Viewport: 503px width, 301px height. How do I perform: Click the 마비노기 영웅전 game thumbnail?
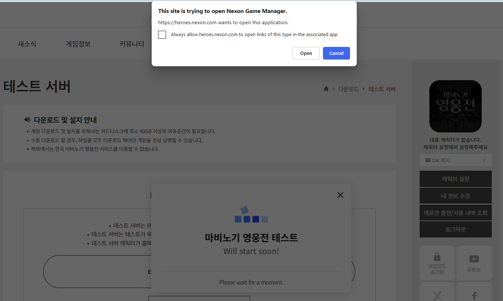pyautogui.click(x=455, y=106)
